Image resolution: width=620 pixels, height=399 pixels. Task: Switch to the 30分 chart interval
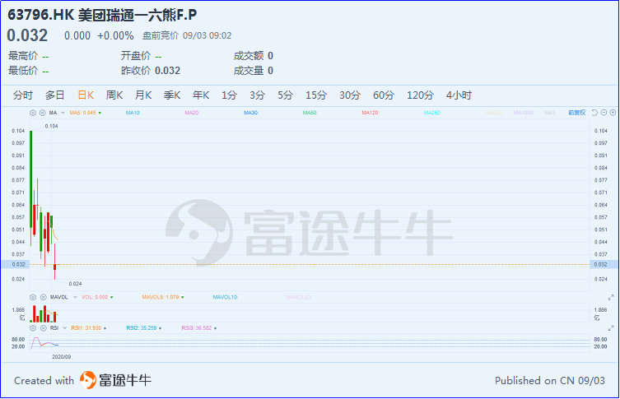(x=350, y=95)
